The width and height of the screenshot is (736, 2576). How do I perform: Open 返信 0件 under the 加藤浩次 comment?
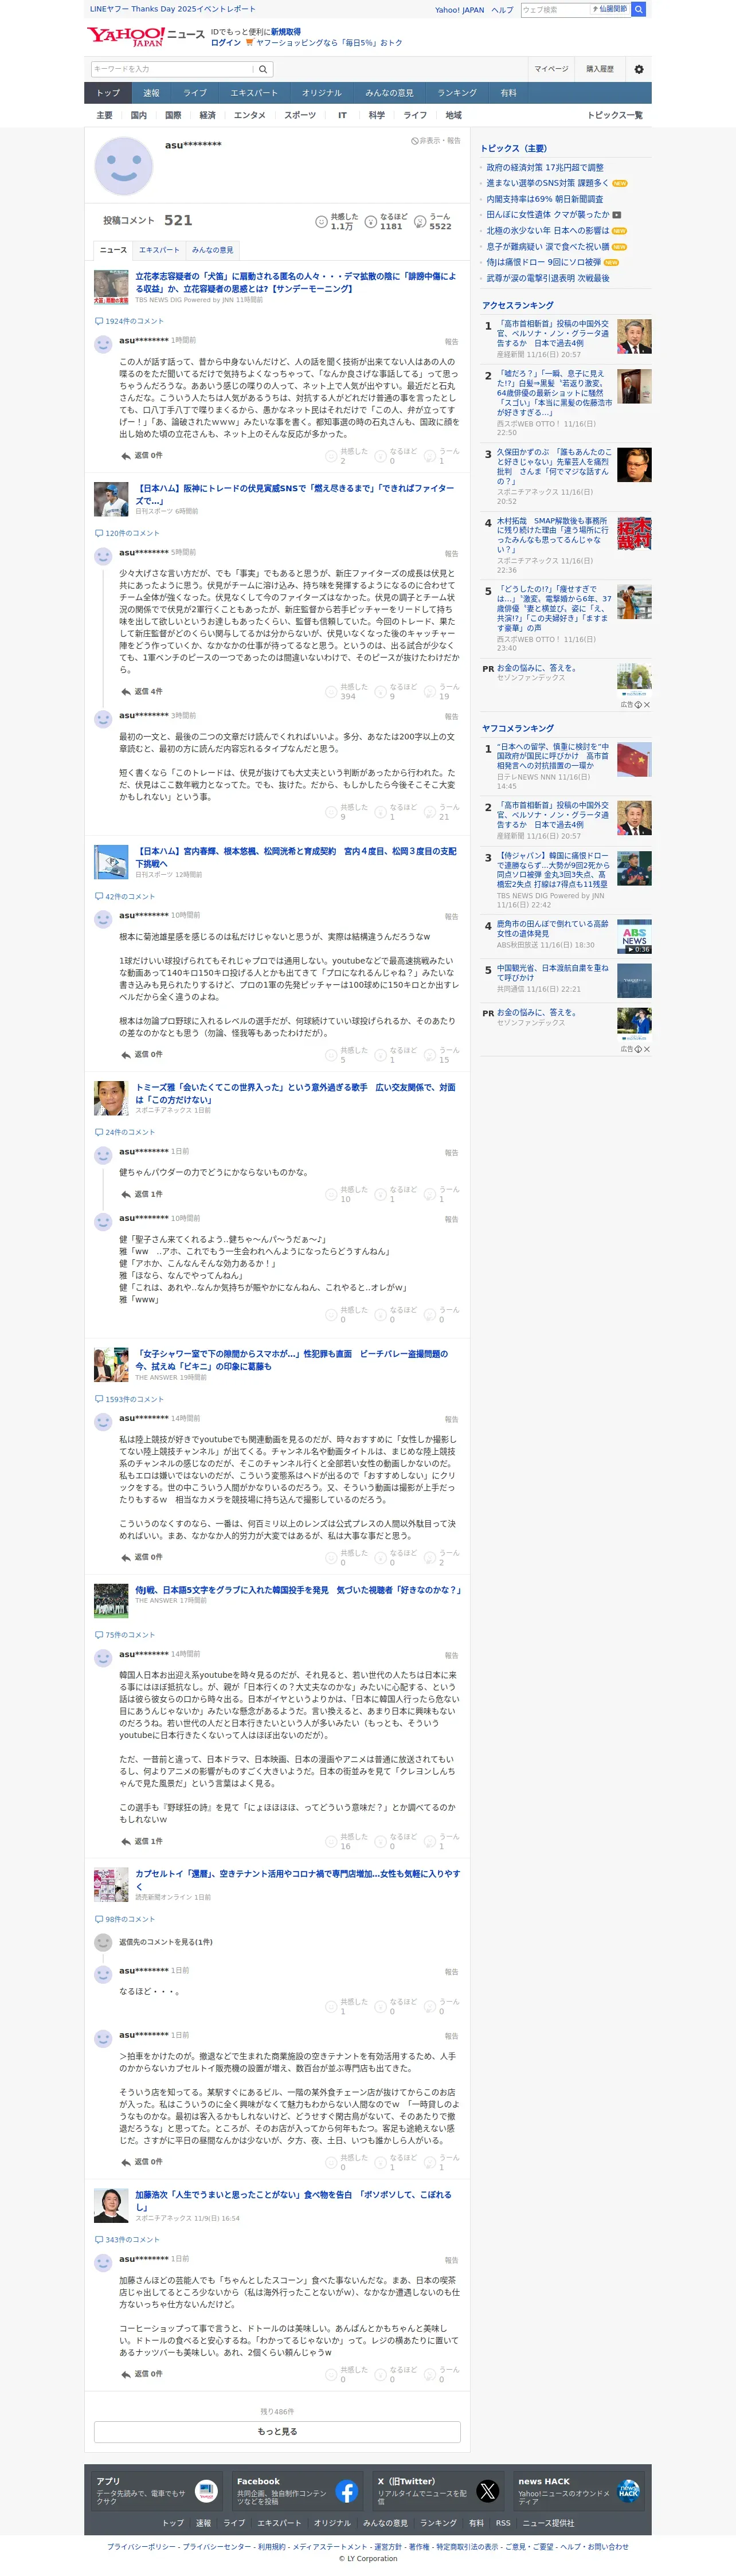click(x=141, y=2374)
